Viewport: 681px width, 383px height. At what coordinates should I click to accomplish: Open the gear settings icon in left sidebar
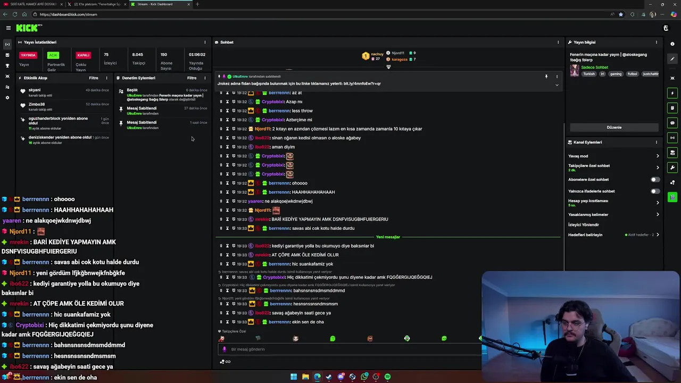coord(7,97)
